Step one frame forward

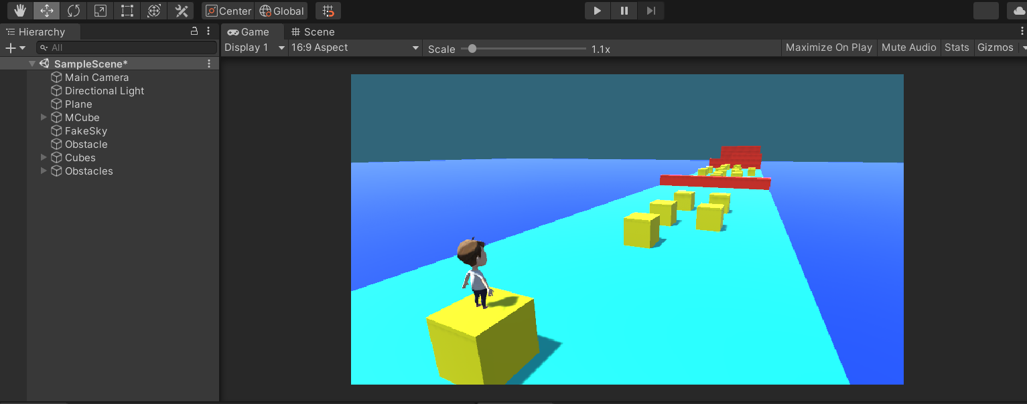click(x=650, y=11)
